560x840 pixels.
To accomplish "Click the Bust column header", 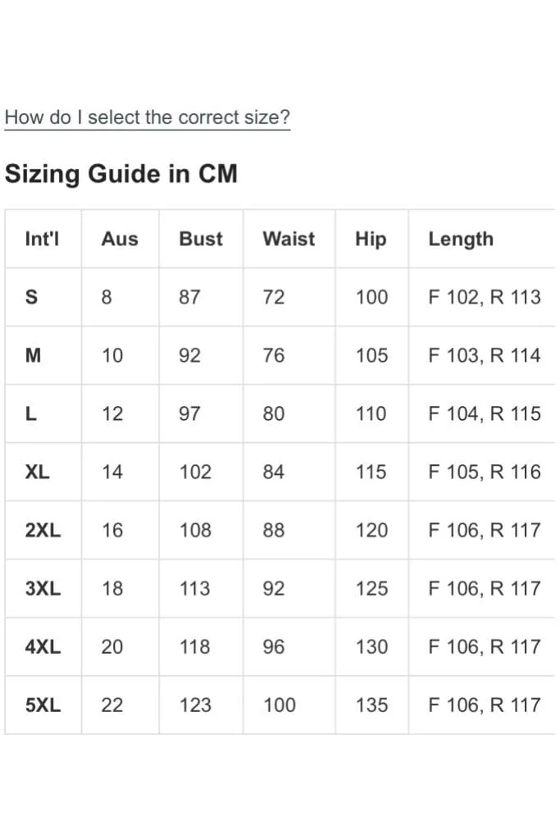I will (201, 239).
